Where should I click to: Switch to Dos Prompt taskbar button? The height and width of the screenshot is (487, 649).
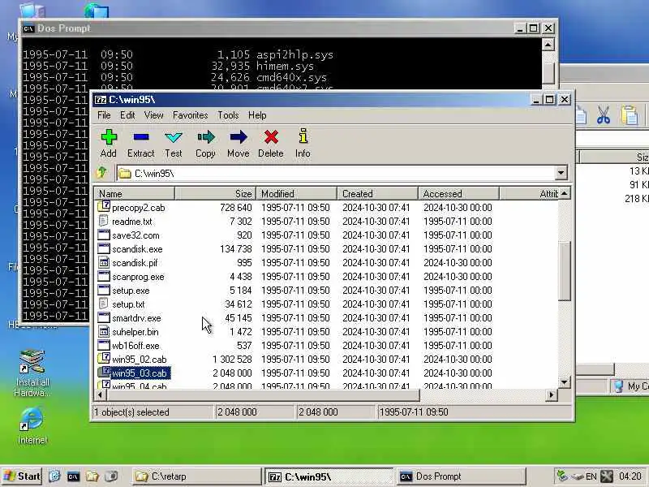click(x=461, y=476)
